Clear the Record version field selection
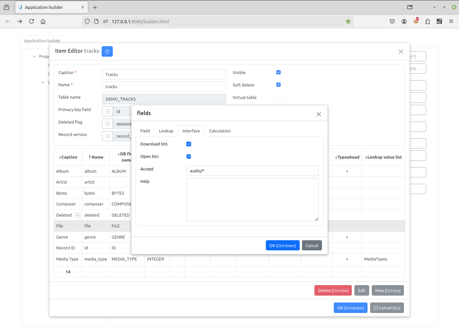This screenshot has width=459, height=331. point(108,136)
